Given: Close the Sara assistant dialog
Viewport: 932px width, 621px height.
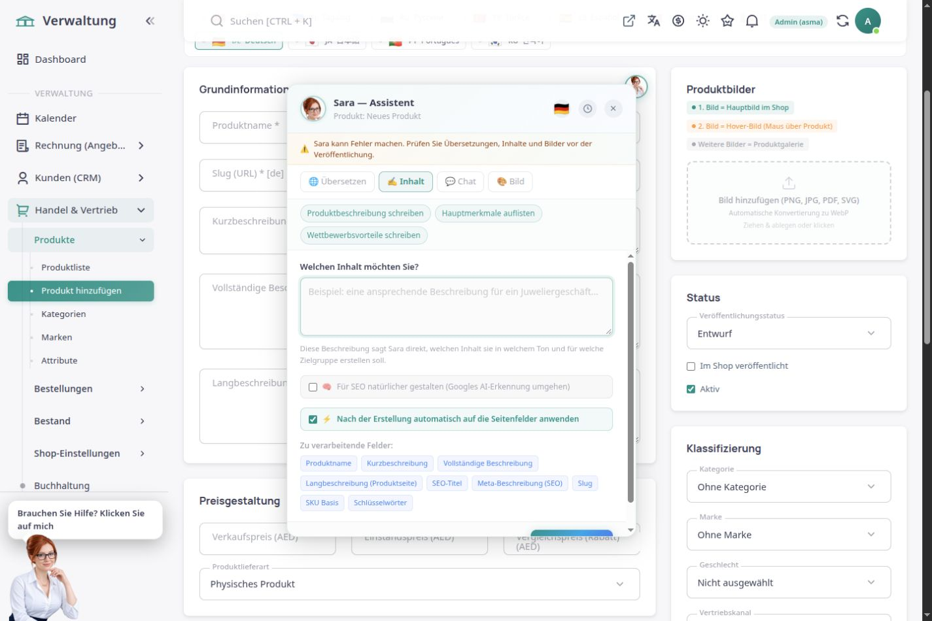Looking at the screenshot, I should pyautogui.click(x=613, y=109).
